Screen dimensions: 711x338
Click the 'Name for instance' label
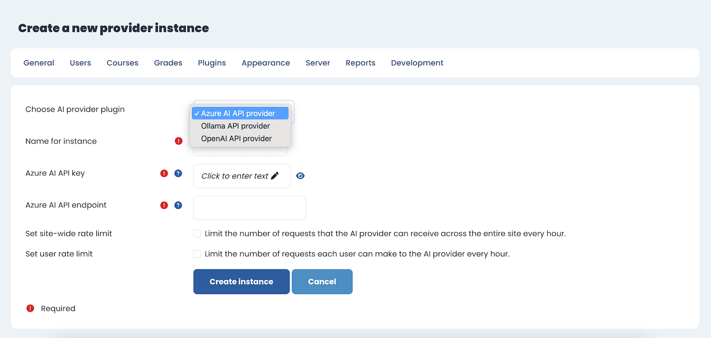point(61,141)
